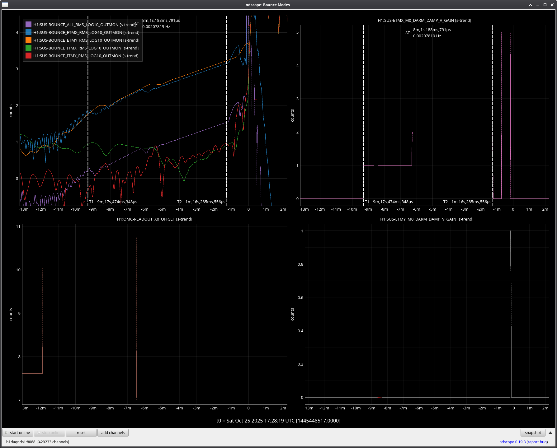Click the H1:OMC-READOUT_X0_OFFSET plot title

click(x=154, y=219)
